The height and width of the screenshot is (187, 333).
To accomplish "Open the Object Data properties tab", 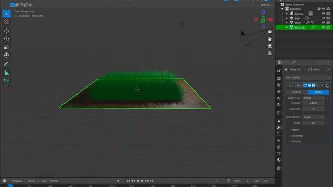I will point(279,153).
